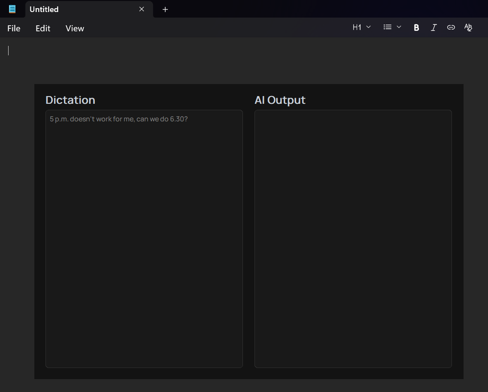Open the Edit menu
This screenshot has width=488, height=392.
click(x=42, y=28)
